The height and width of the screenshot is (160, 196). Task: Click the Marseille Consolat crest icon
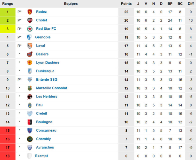click(30, 88)
